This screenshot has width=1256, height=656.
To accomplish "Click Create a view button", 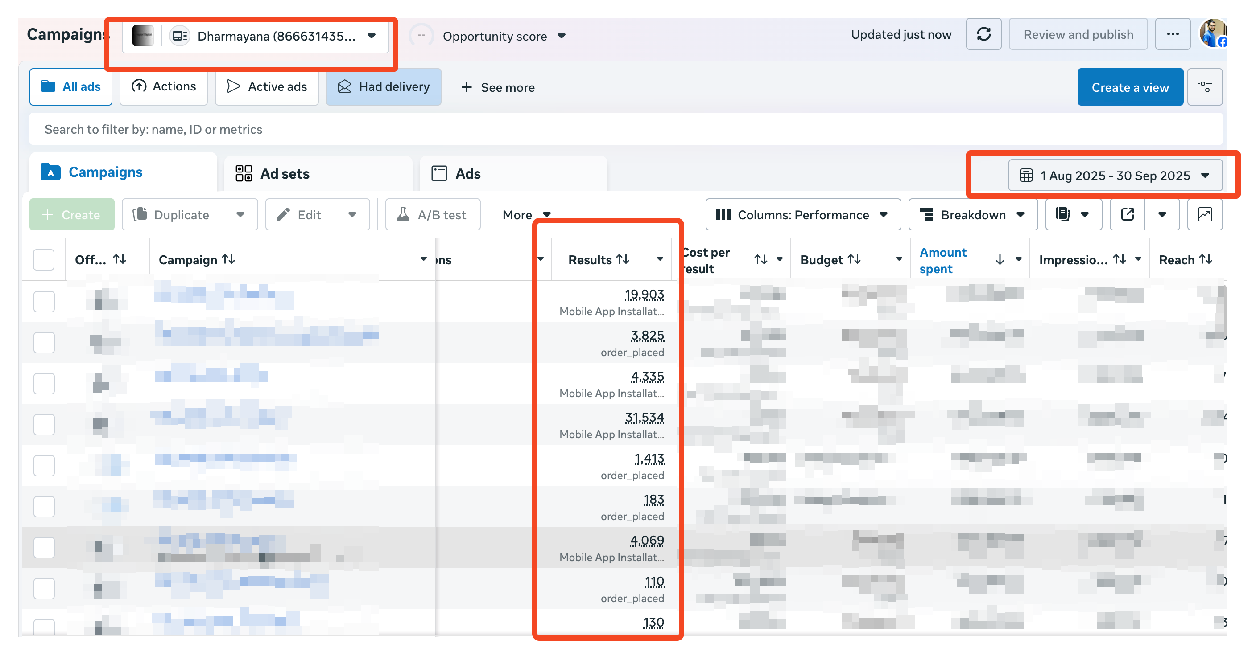I will pyautogui.click(x=1130, y=87).
